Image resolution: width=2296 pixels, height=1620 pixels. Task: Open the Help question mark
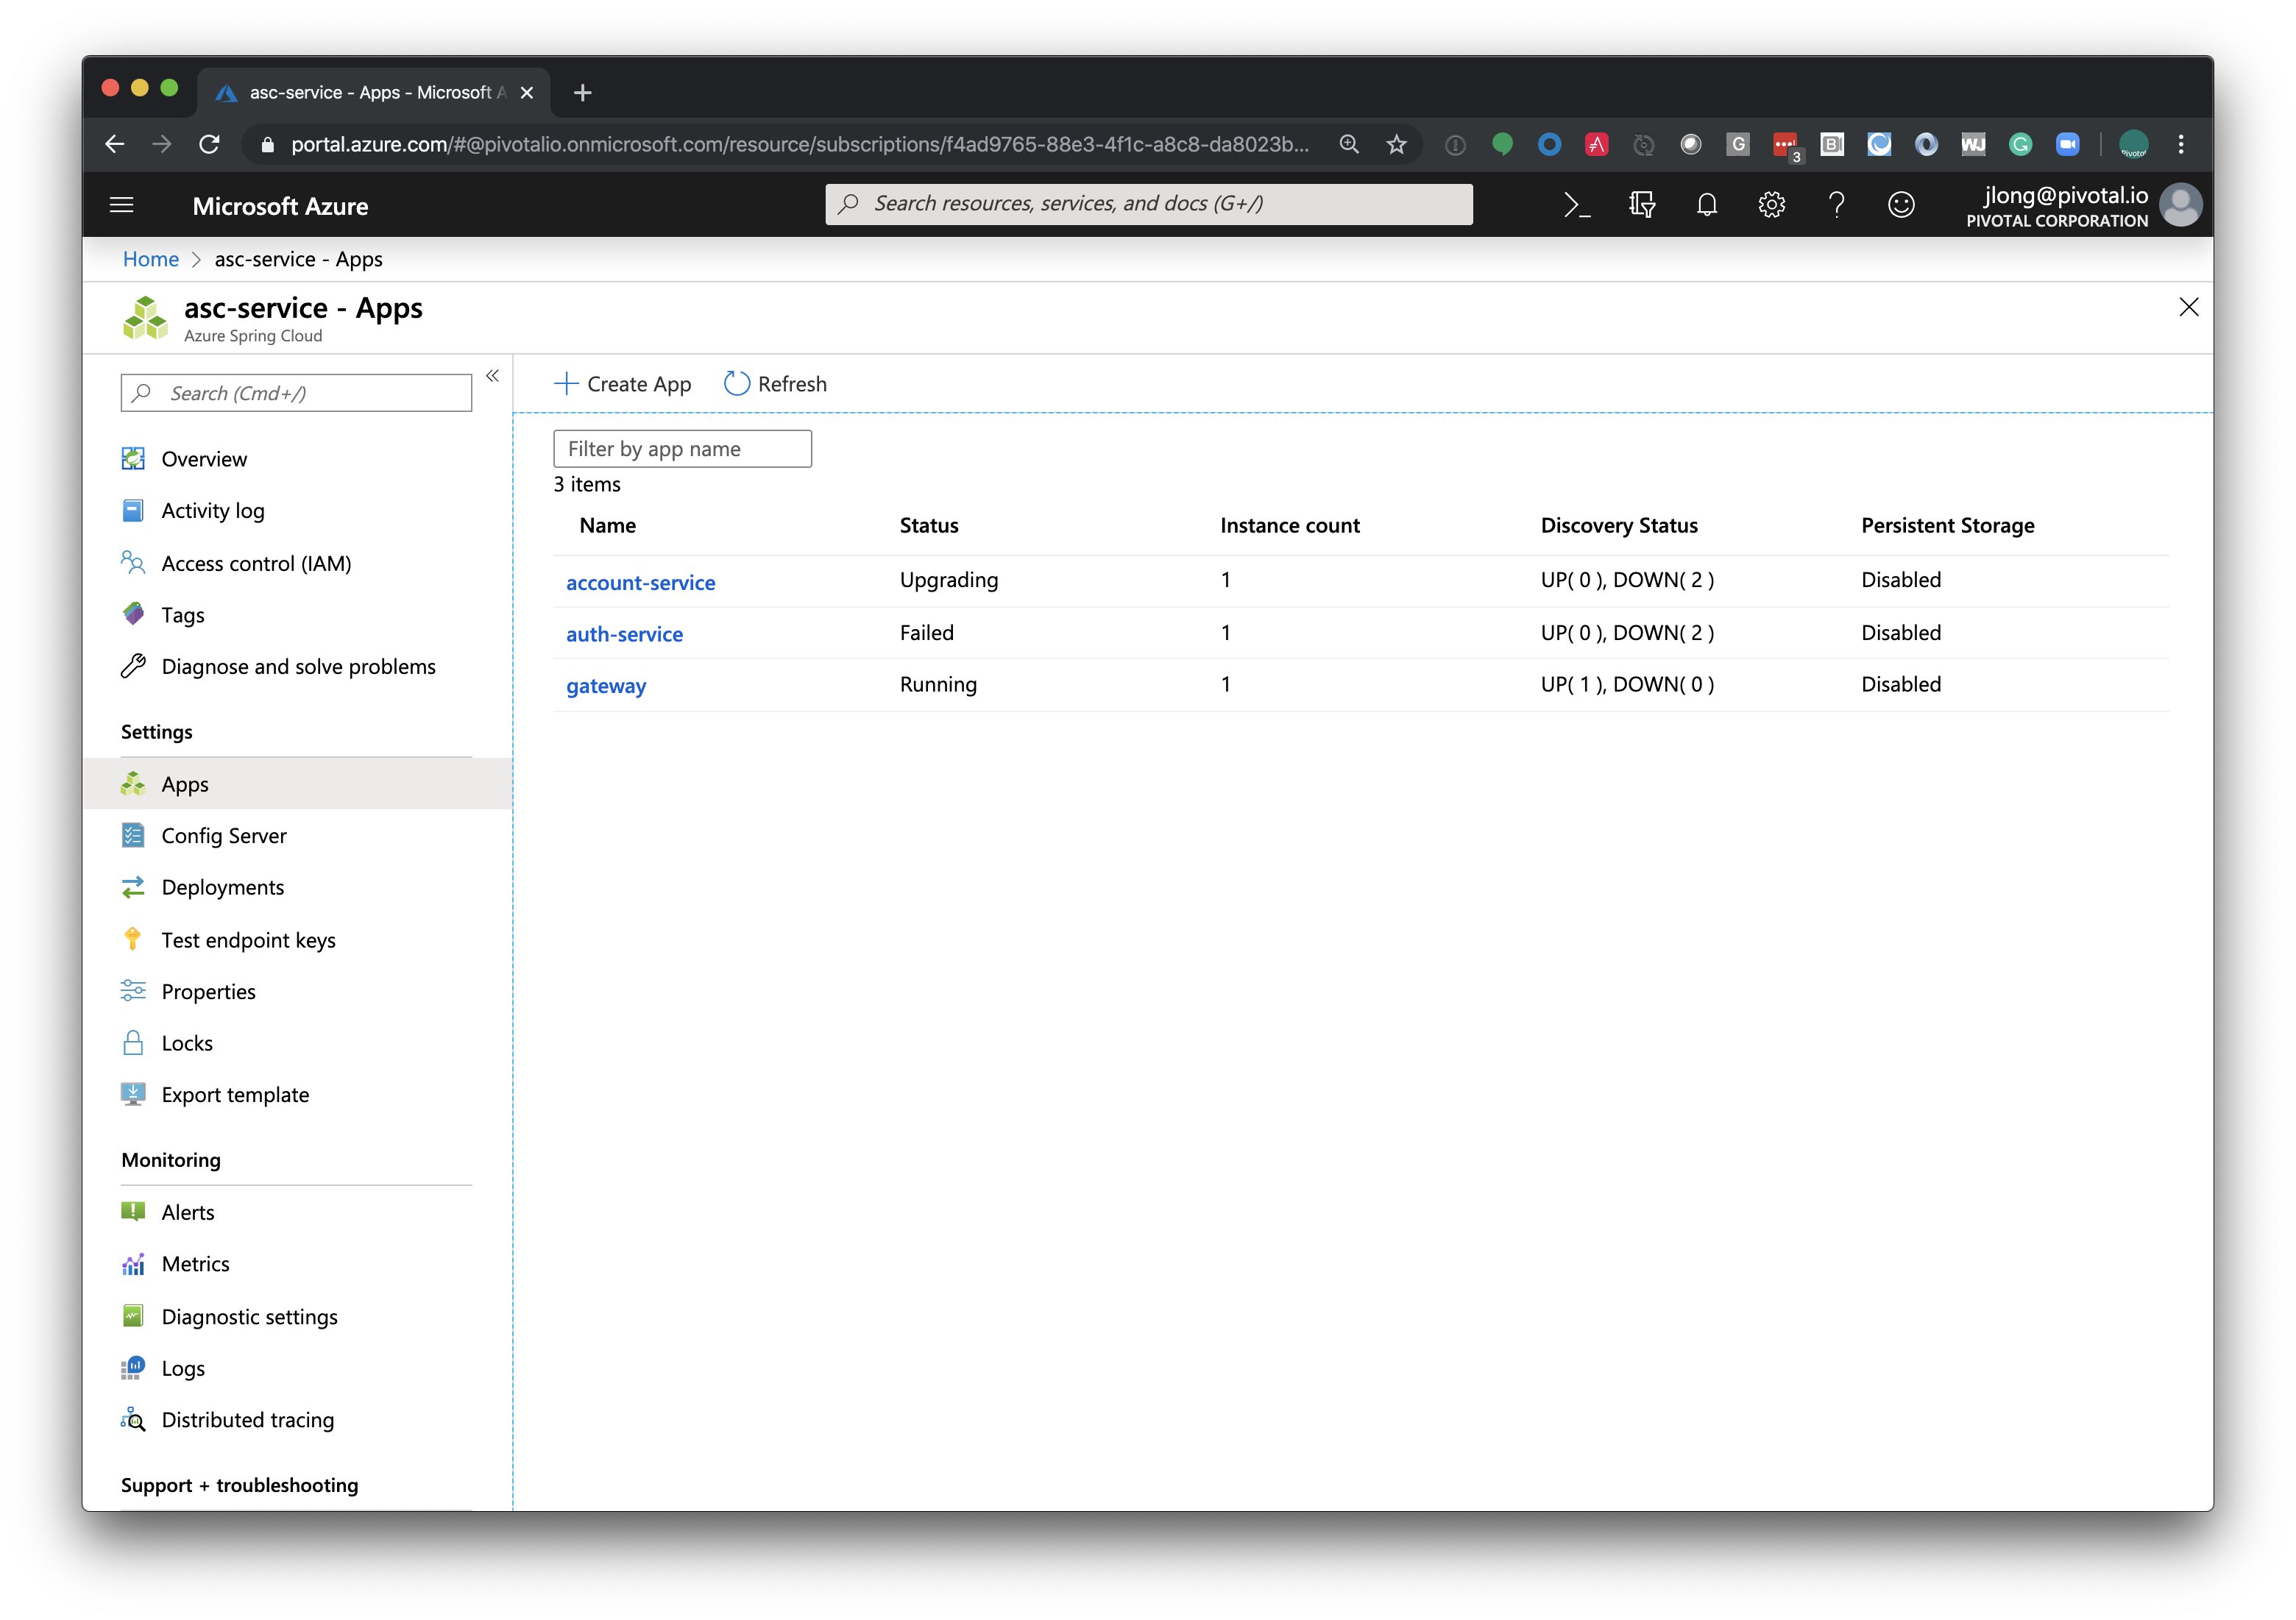pyautogui.click(x=1836, y=205)
